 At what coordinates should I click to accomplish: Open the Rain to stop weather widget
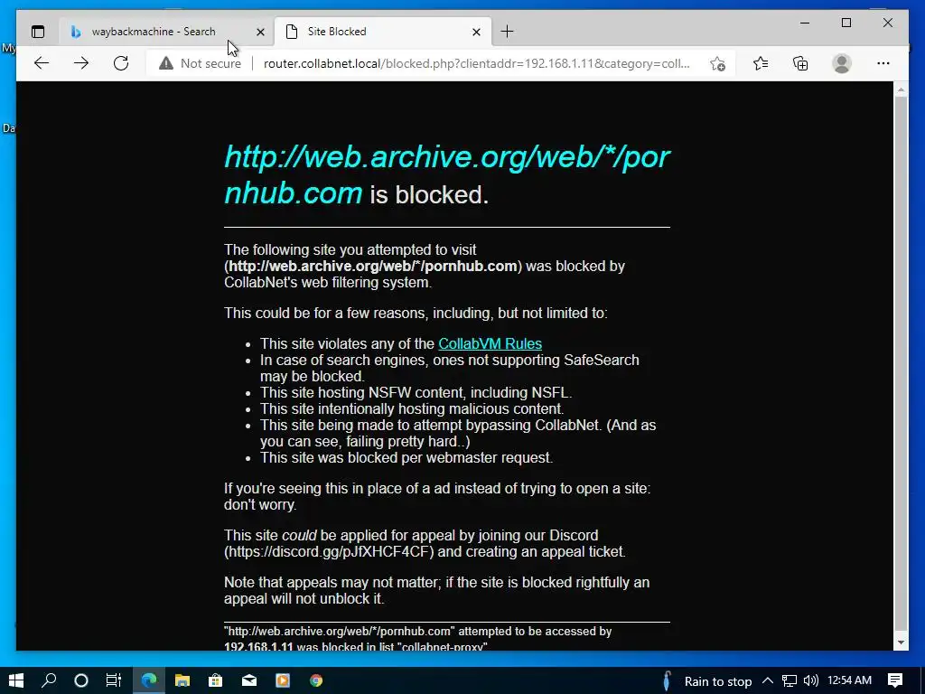706,681
